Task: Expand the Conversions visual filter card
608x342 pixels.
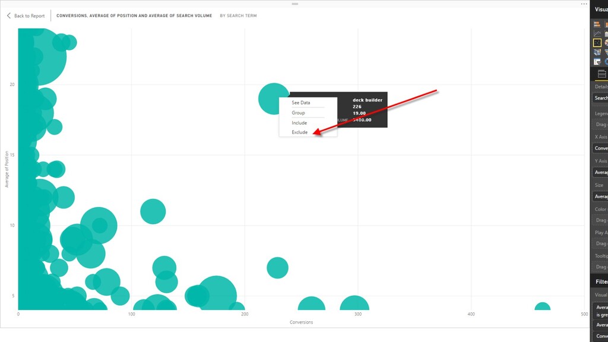Action: [x=601, y=336]
